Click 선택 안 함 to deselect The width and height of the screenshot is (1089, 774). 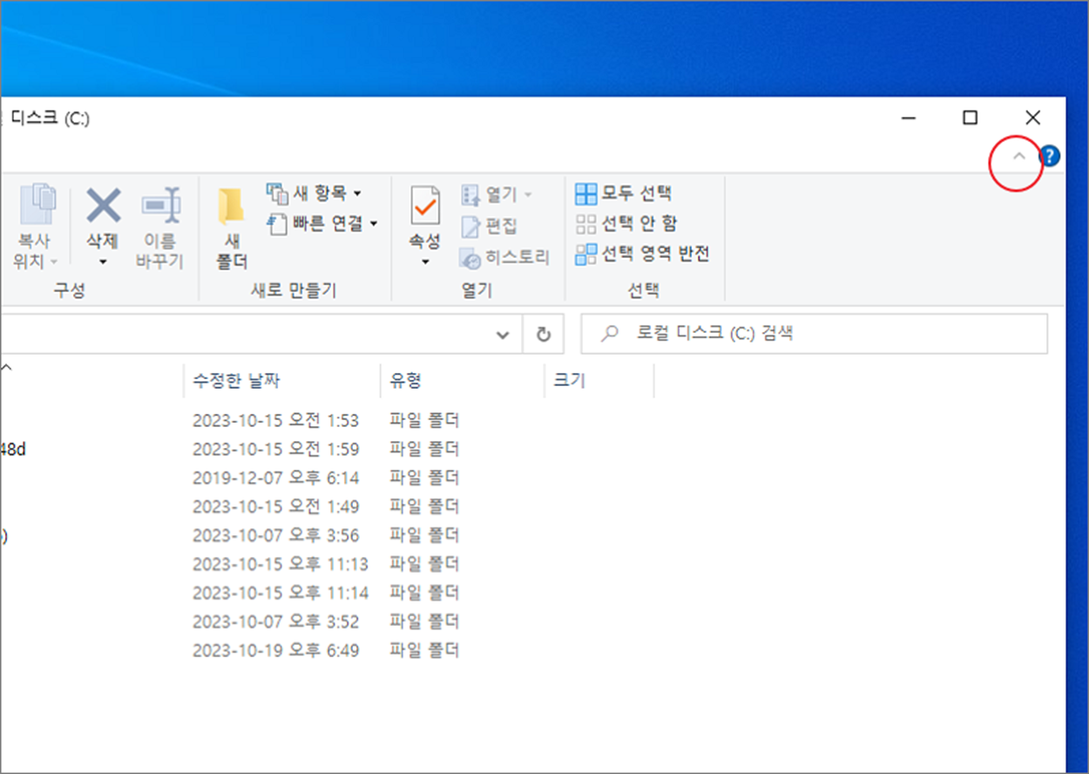(626, 223)
